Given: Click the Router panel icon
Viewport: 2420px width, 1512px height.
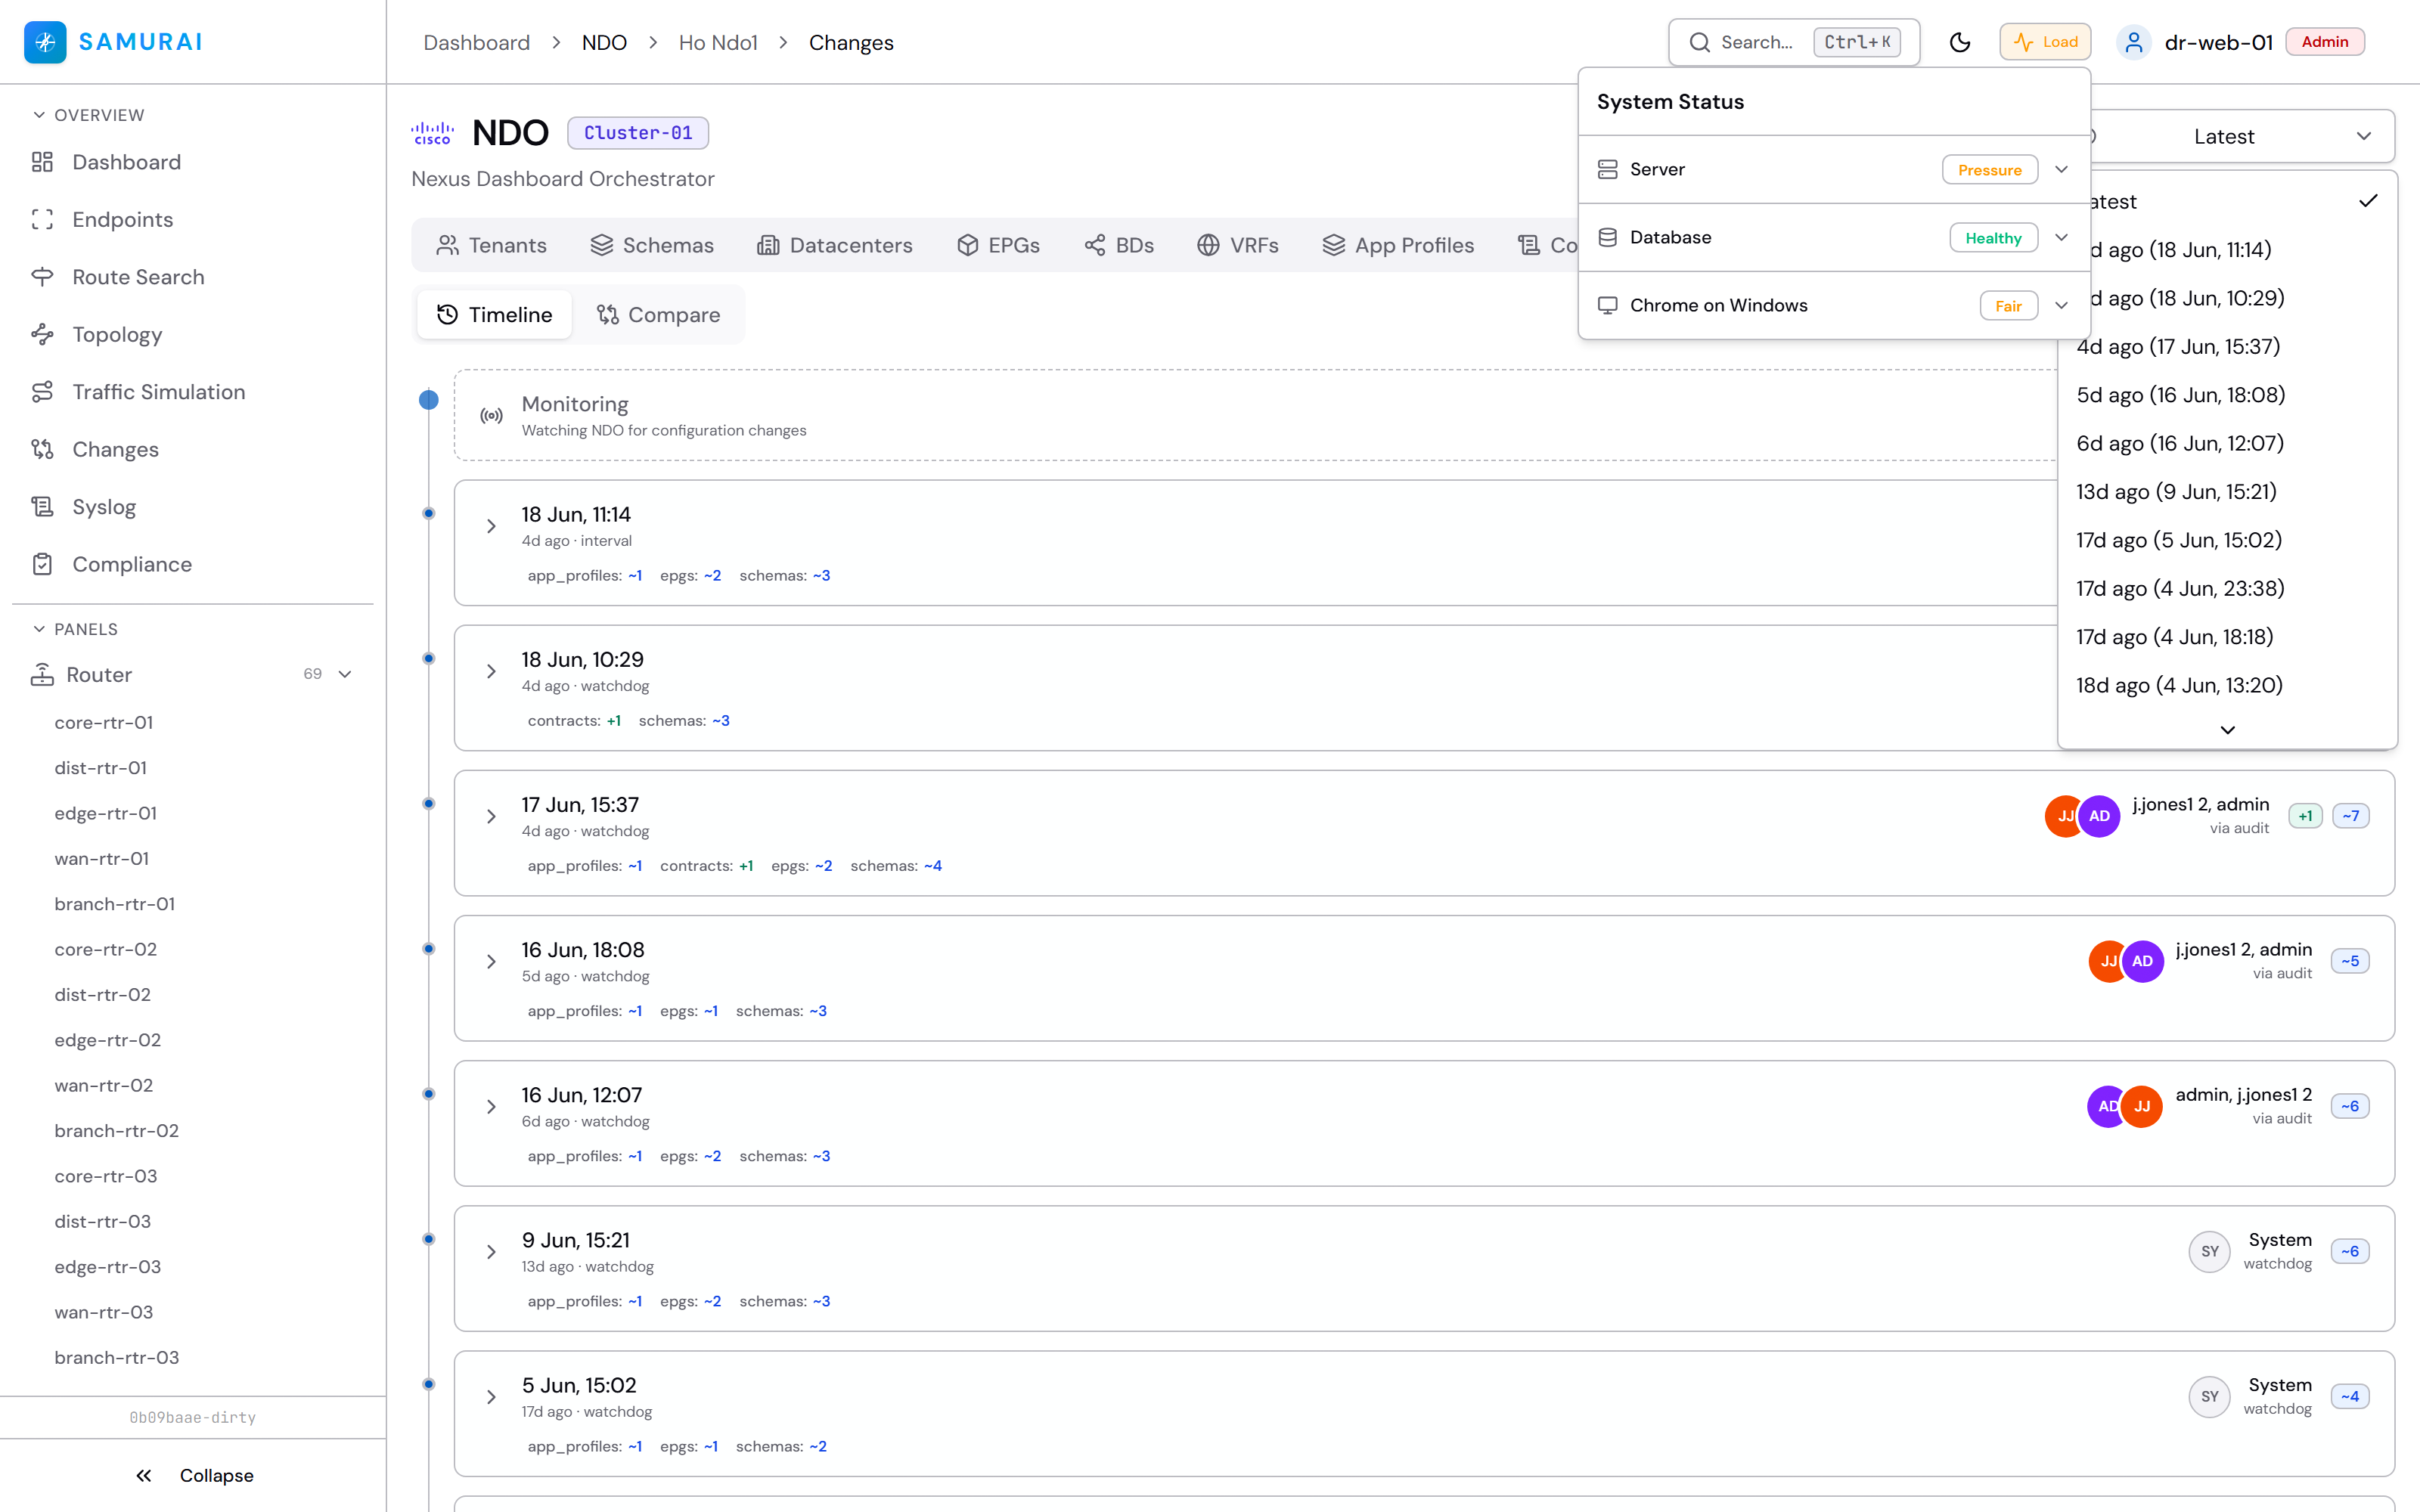Looking at the screenshot, I should [x=42, y=675].
